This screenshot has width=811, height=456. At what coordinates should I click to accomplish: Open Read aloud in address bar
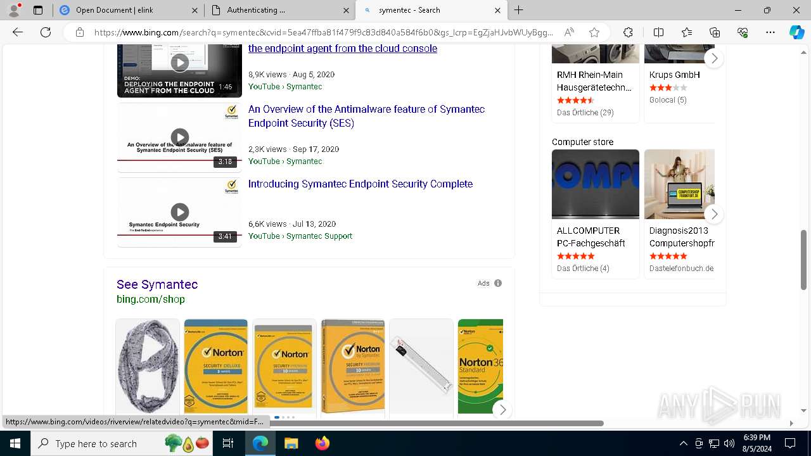569,32
